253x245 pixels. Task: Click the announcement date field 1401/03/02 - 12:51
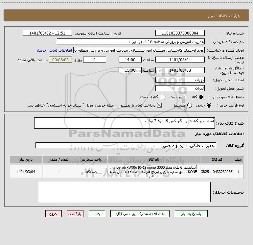click(47, 33)
